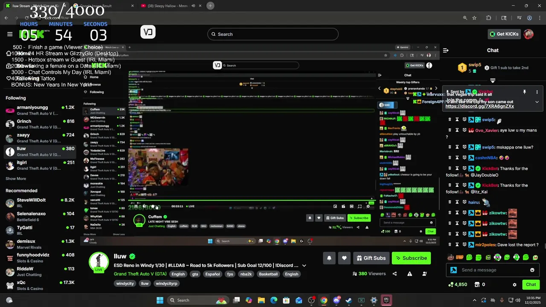
Task: Toggle the notification bell for lluw
Action: pos(329,258)
